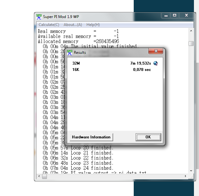Click the horizontal scrollbar thumb
This screenshot has height=196, width=199.
coord(44,176)
